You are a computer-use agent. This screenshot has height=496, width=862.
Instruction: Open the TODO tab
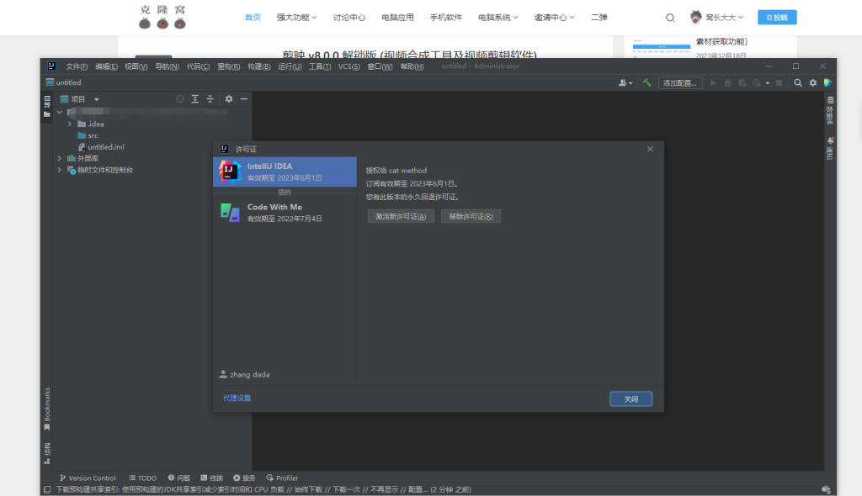pos(142,478)
